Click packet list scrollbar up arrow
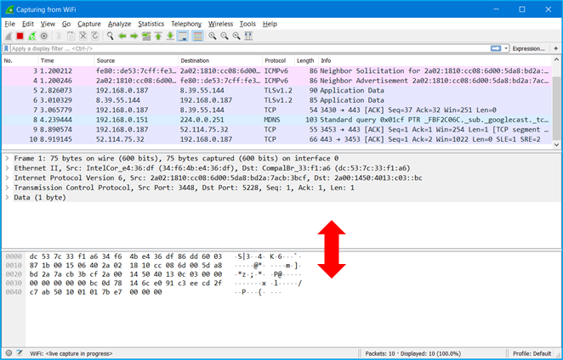Viewport: 563px width, 360px height. 556,59
